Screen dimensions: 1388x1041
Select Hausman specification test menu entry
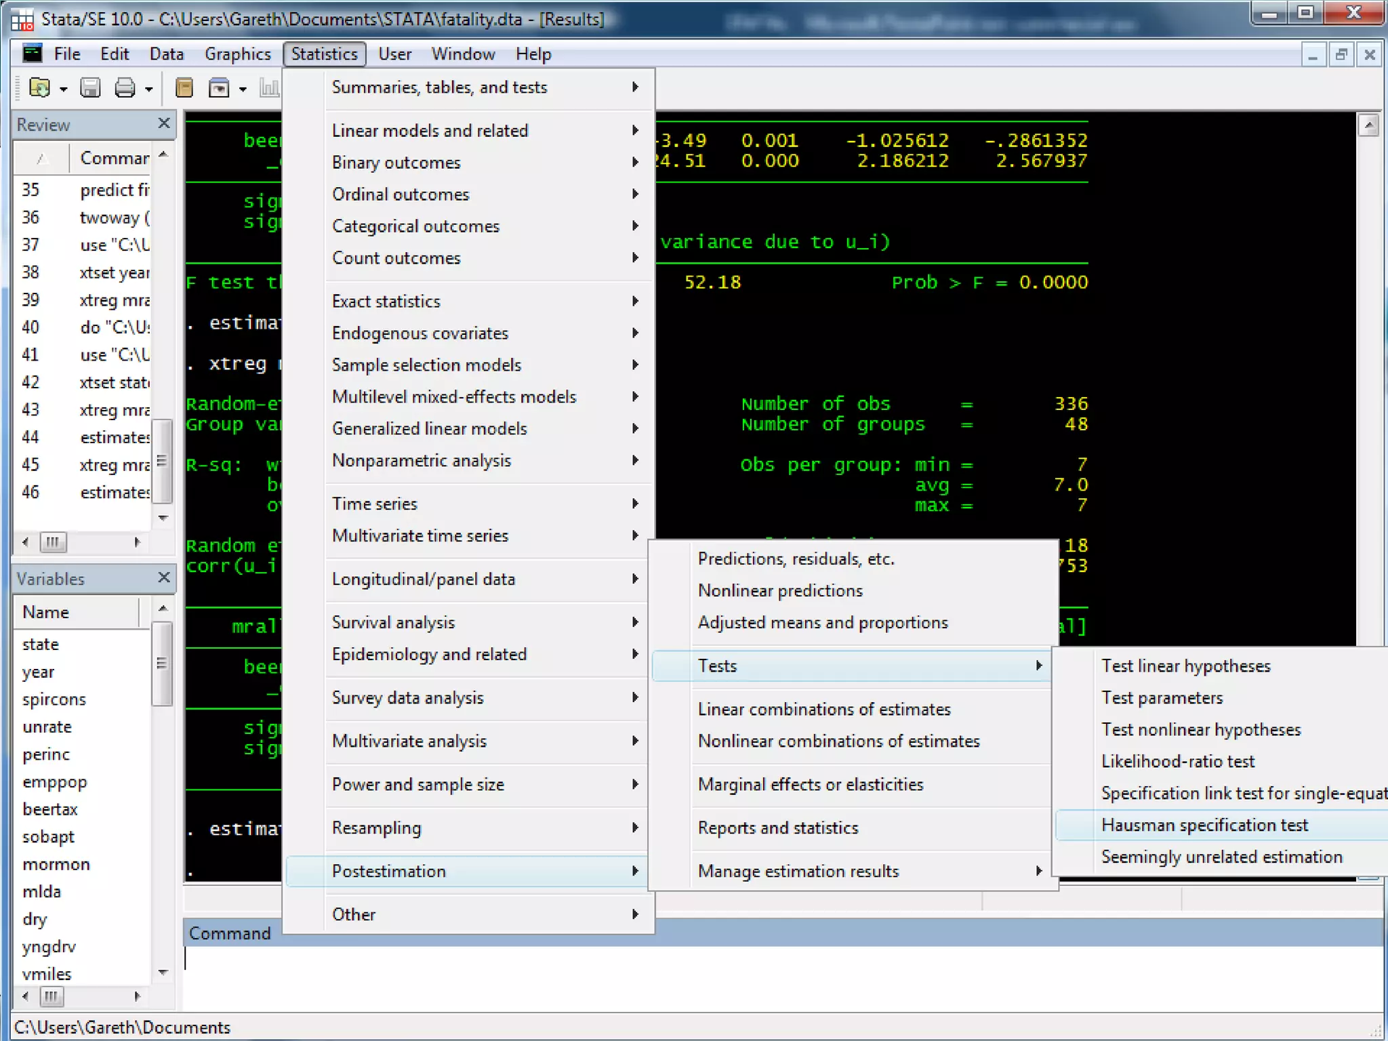[x=1204, y=825]
